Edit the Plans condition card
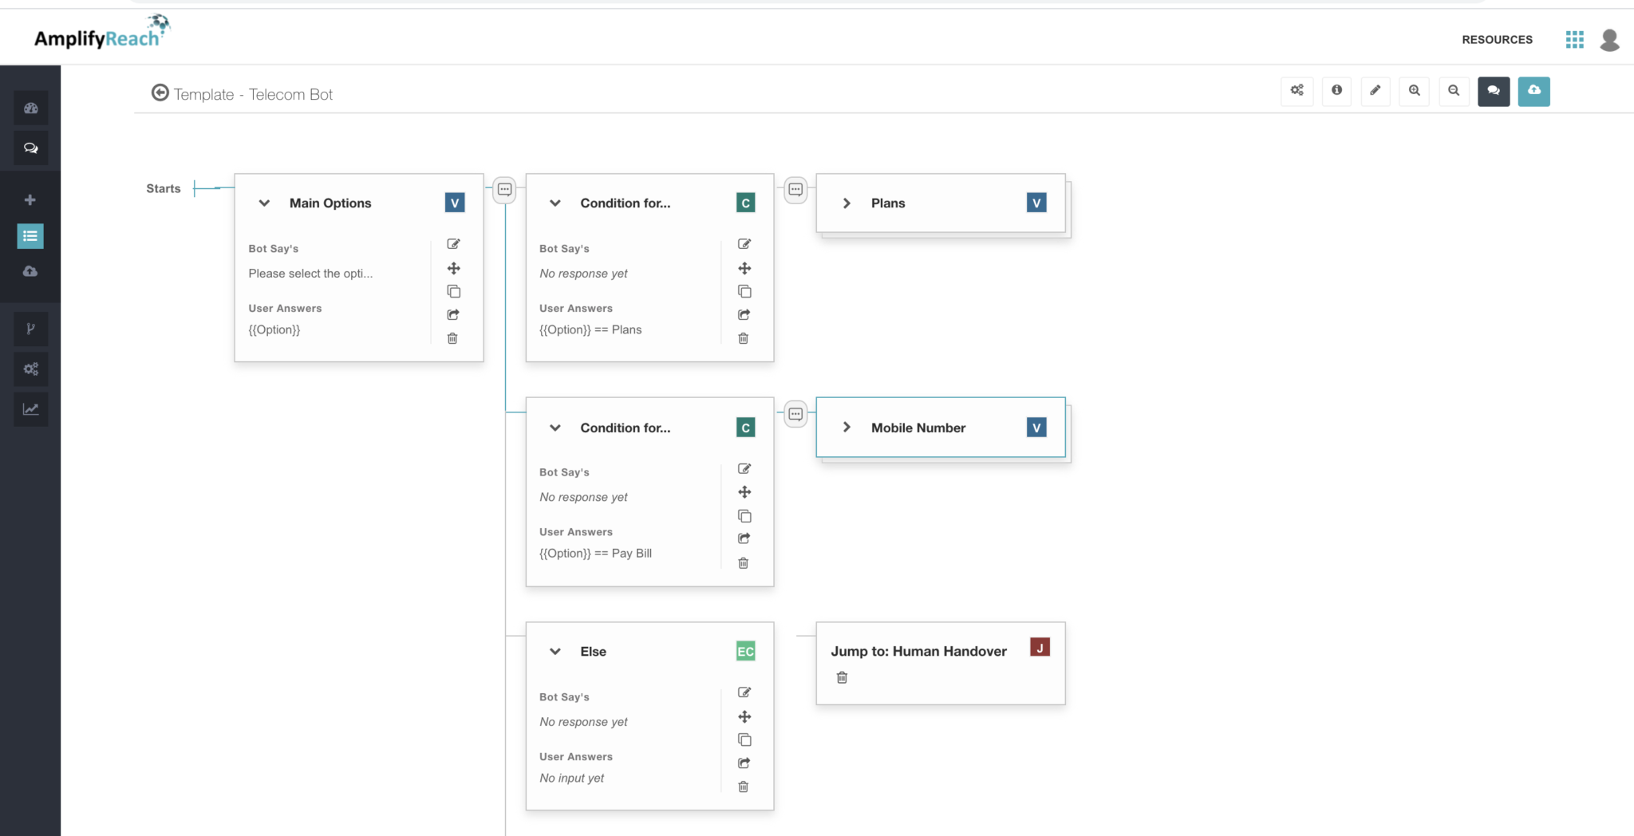 744,244
